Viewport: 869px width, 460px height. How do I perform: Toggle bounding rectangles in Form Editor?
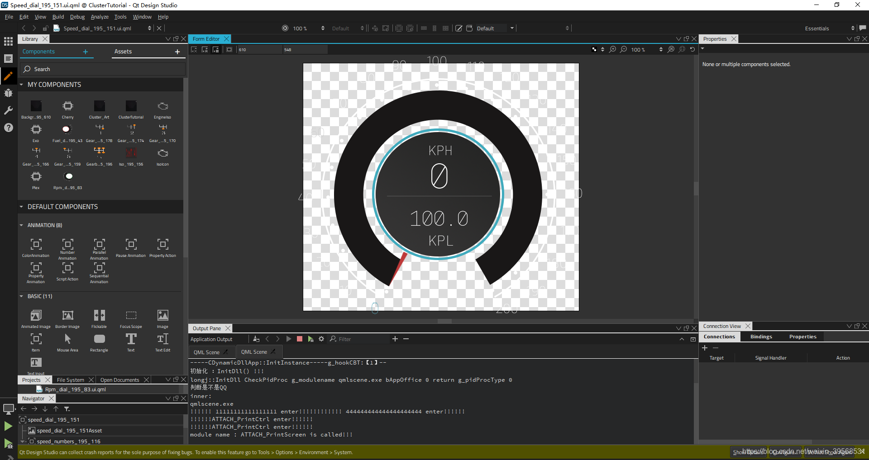229,49
